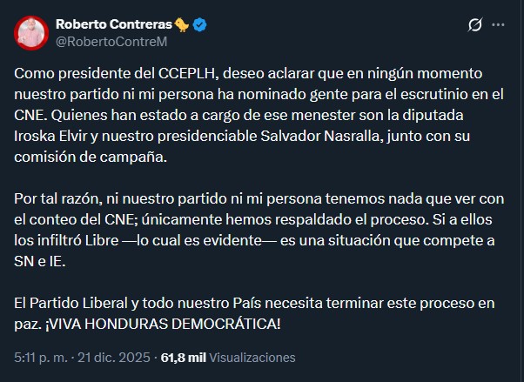Open the Roberto Contreras display name link
Screen dimensions: 524x382
(113, 24)
